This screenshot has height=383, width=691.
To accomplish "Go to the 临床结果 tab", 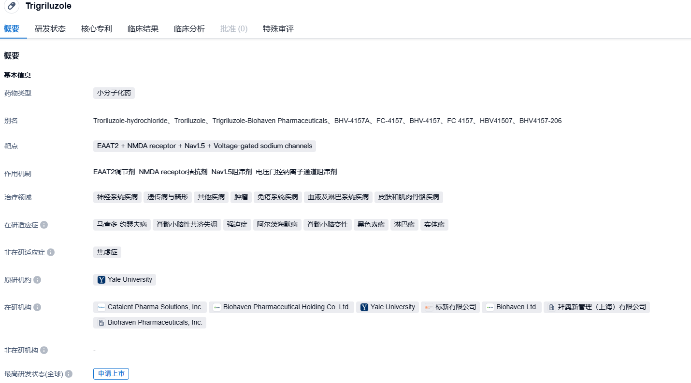I will 143,29.
